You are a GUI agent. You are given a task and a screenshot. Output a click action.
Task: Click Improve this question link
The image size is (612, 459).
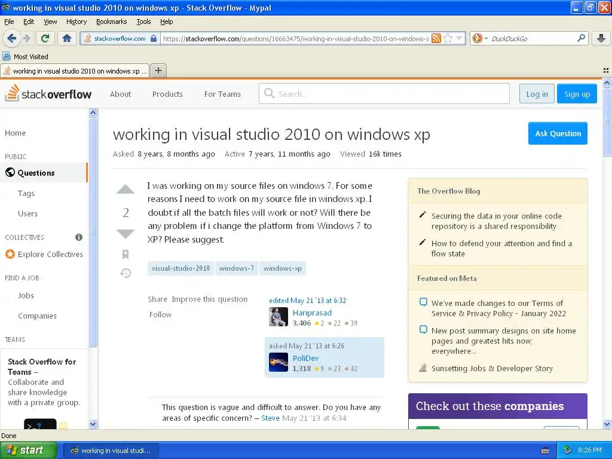(x=210, y=299)
